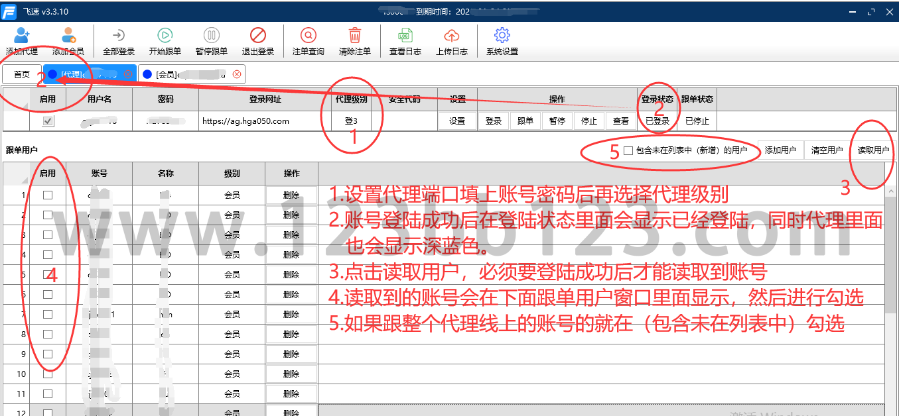Open 系统设置 gear icon

(502, 36)
